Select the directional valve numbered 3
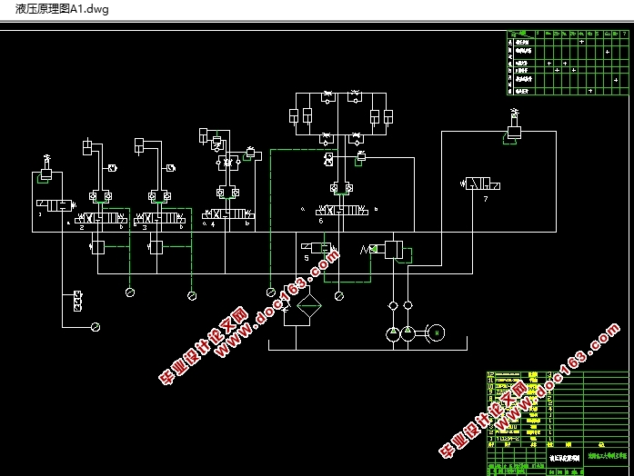The width and height of the screenshot is (634, 476). point(160,218)
